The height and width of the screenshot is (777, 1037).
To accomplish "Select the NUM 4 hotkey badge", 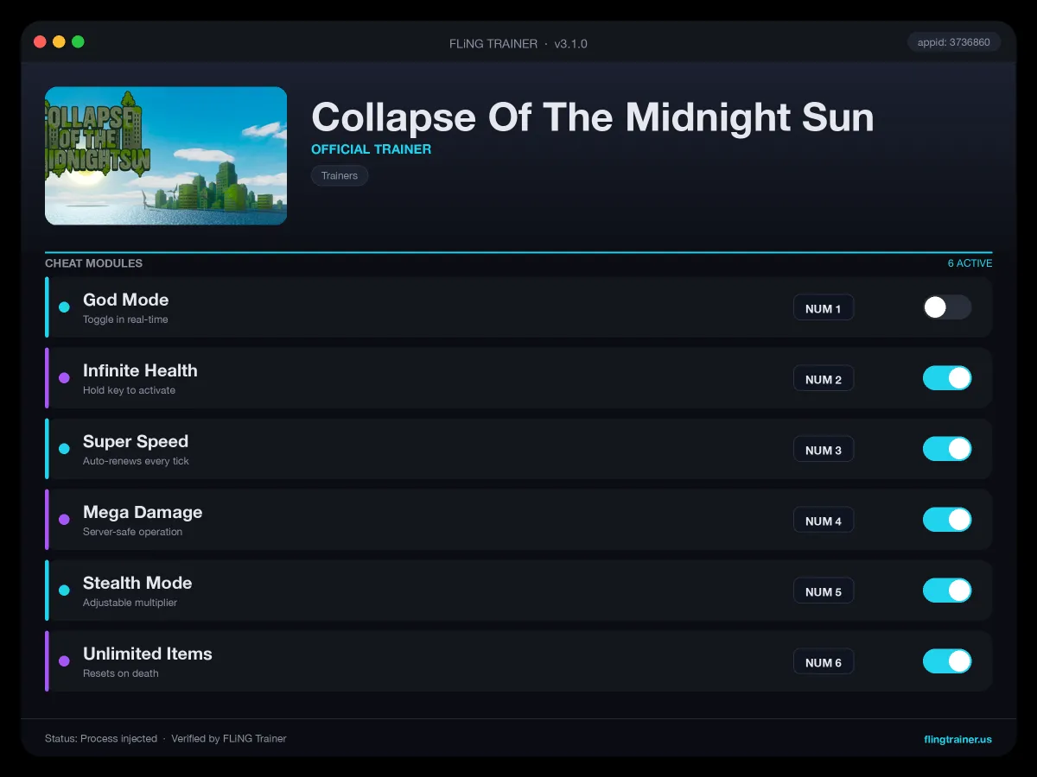I will tap(824, 521).
